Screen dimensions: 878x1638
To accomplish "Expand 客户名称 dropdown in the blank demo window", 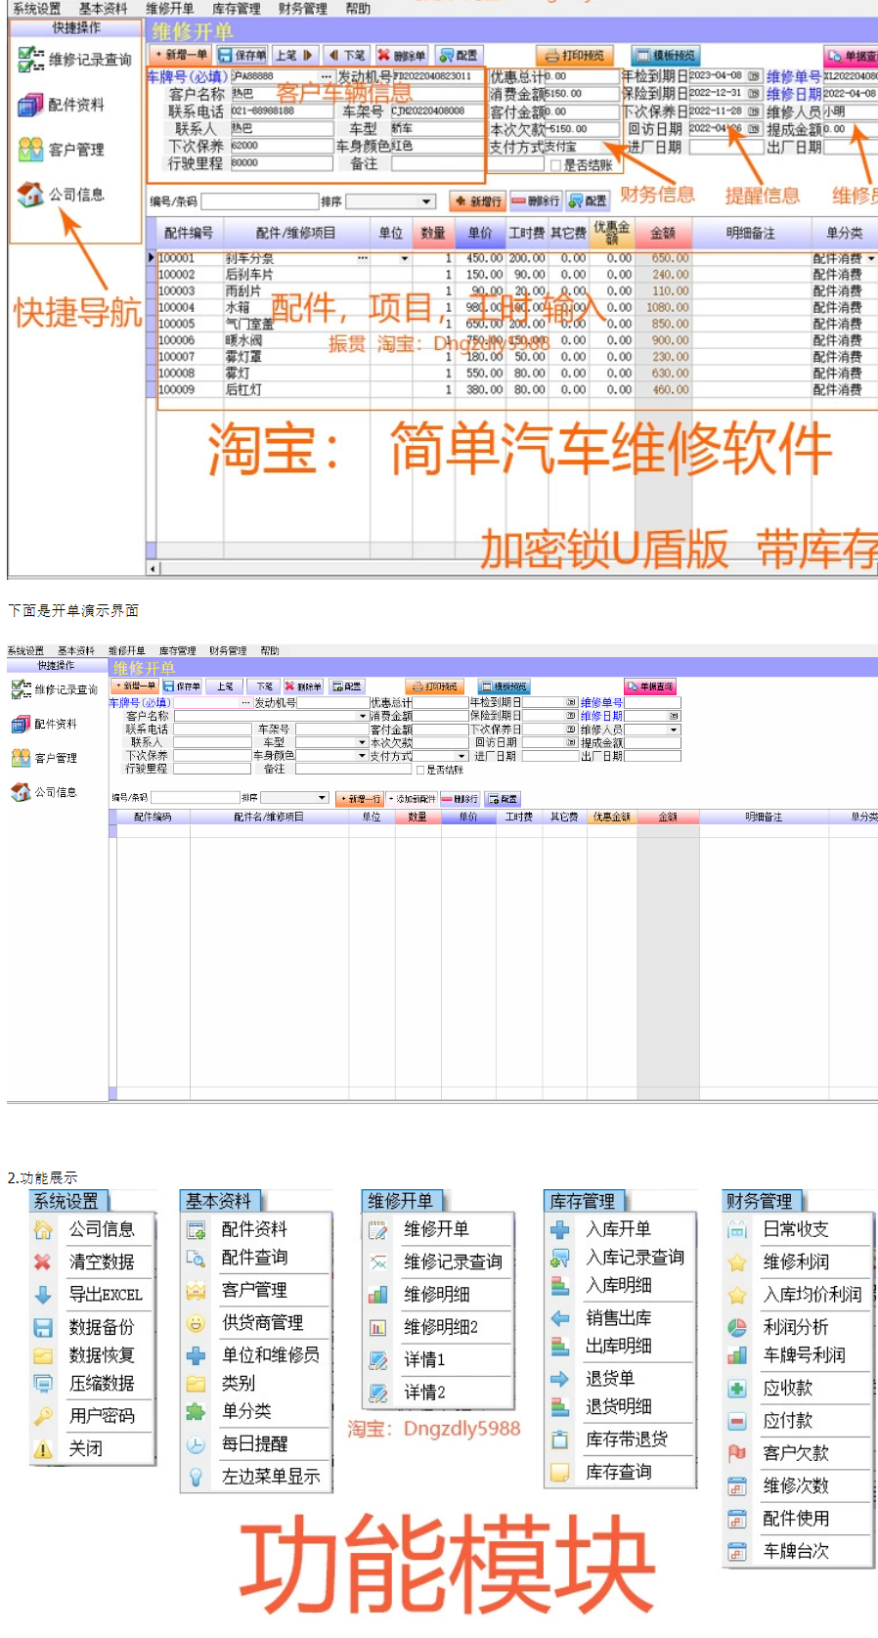I will 363,716.
